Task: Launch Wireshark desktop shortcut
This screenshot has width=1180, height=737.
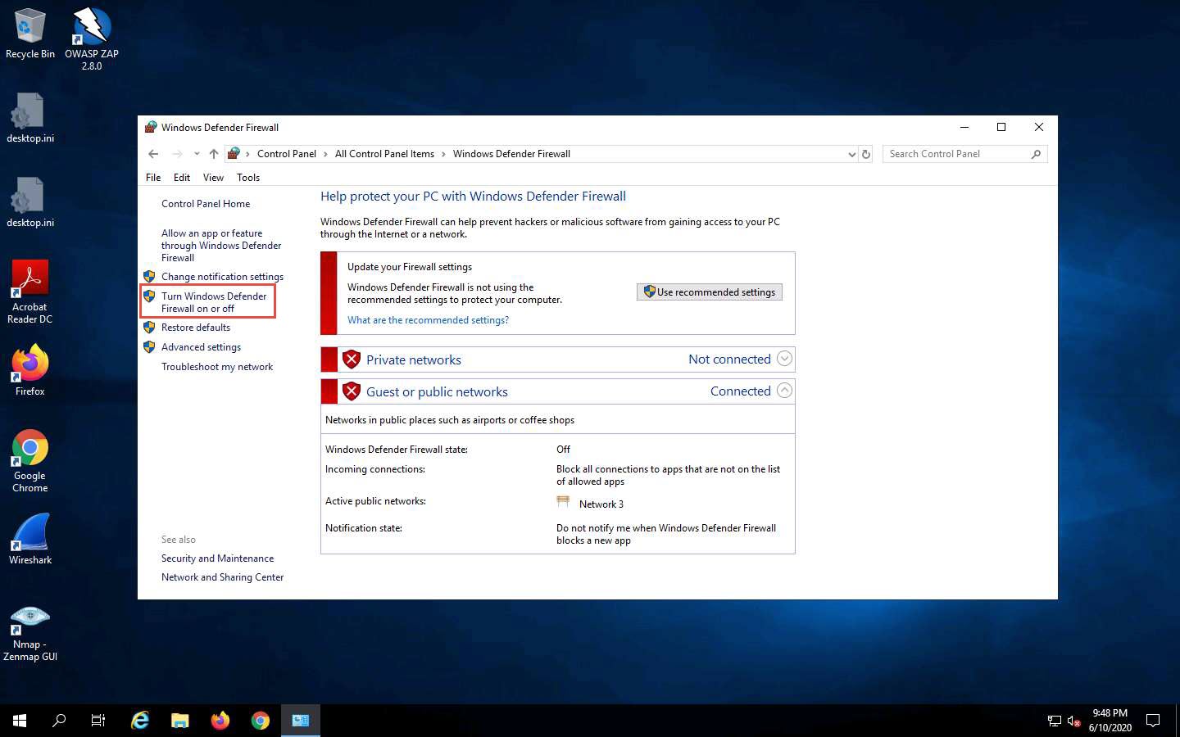Action: coord(29,539)
